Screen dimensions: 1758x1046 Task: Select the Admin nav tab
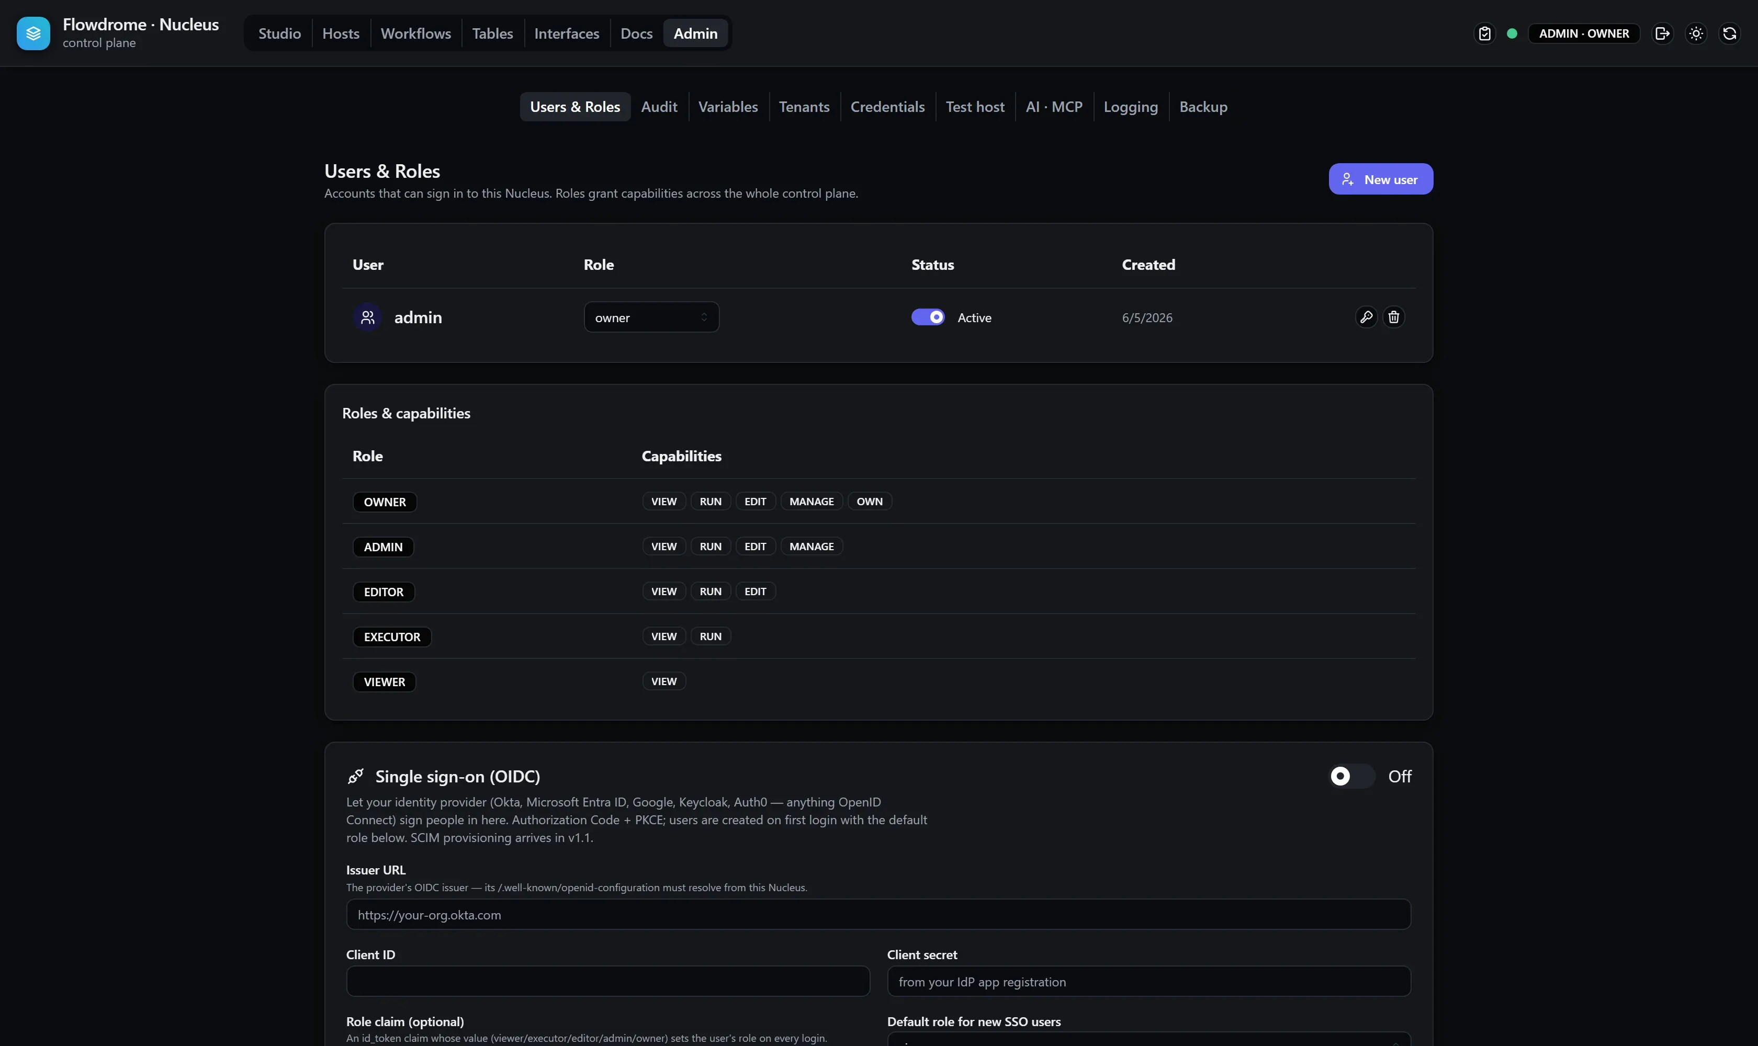point(695,33)
